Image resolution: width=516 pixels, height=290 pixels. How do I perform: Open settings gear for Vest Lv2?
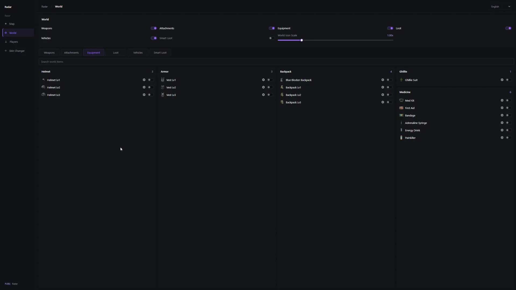(263, 87)
